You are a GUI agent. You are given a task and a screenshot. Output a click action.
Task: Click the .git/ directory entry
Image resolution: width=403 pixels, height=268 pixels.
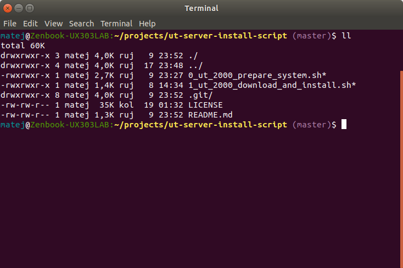(x=199, y=95)
